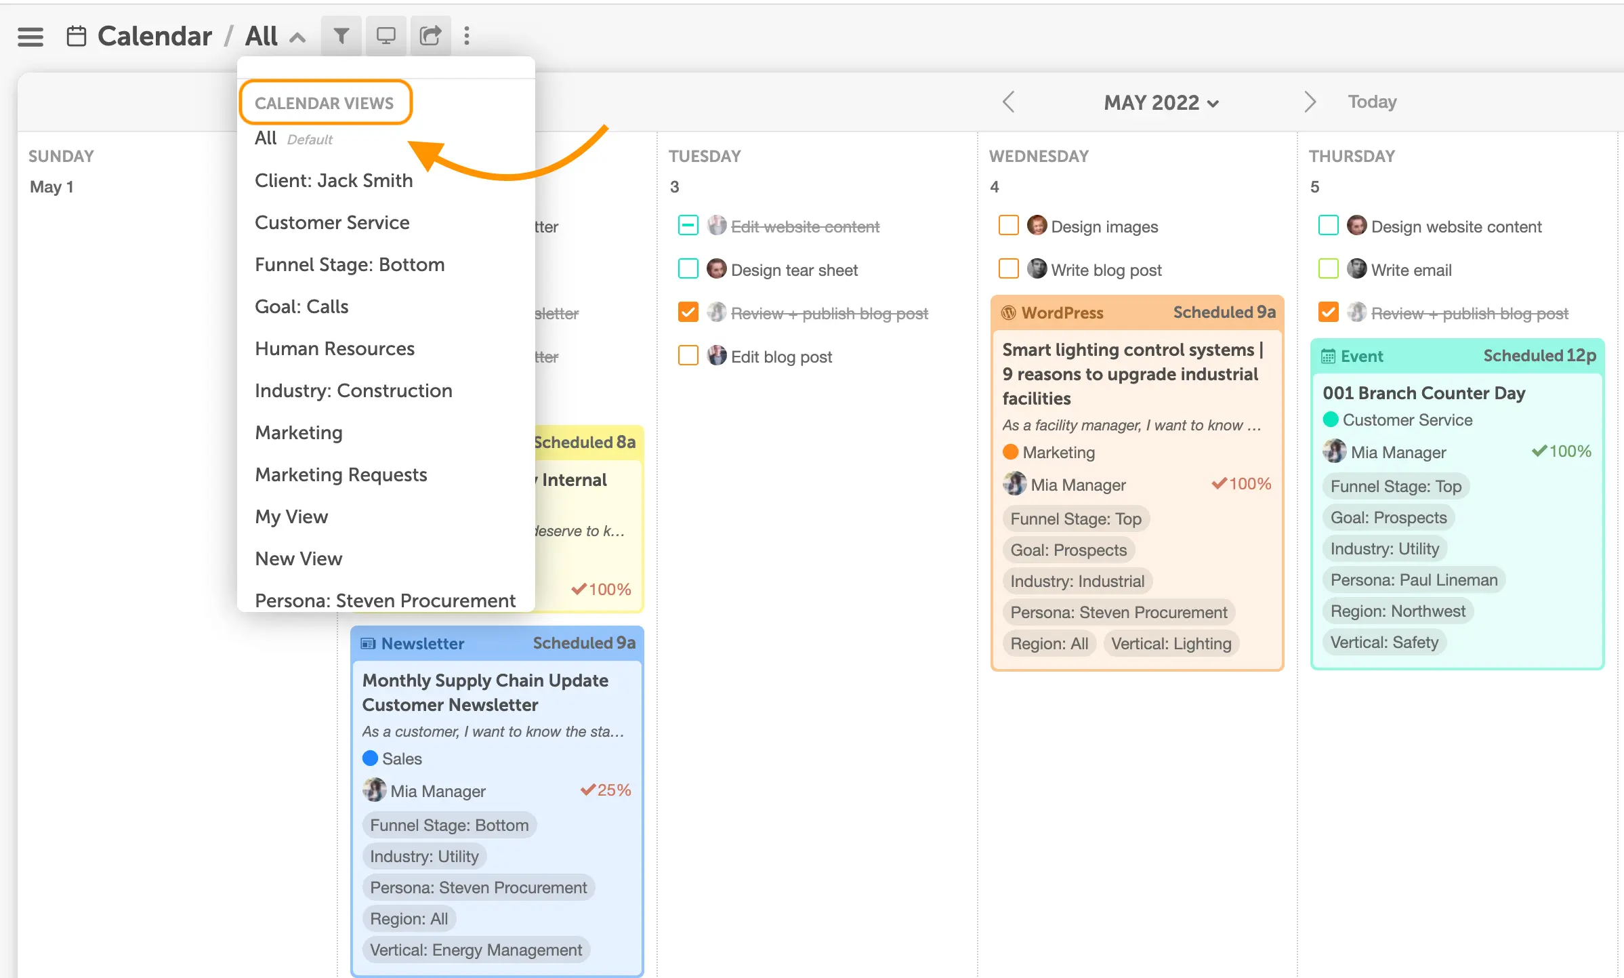This screenshot has width=1624, height=978.
Task: Select Persona: Steven Procurement view
Action: point(384,598)
